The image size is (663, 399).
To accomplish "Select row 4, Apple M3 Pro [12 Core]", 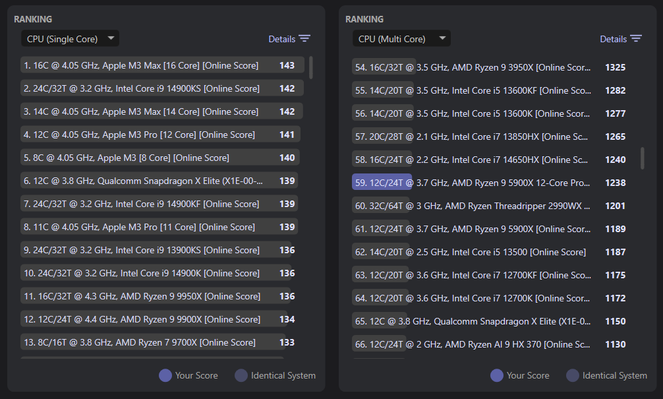I will (x=162, y=135).
